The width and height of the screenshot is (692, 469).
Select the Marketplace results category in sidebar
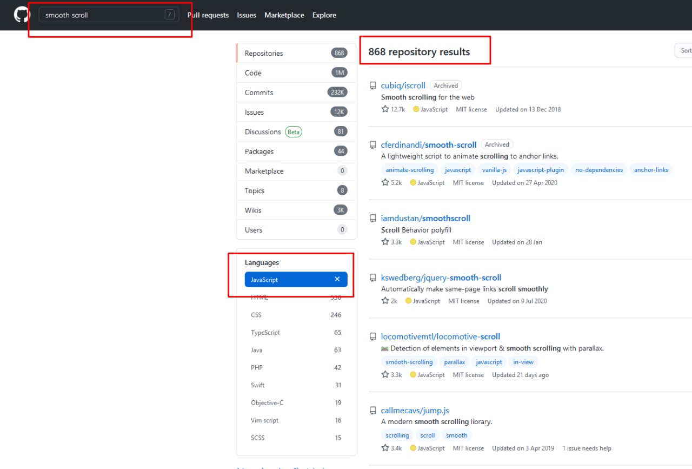pyautogui.click(x=296, y=171)
